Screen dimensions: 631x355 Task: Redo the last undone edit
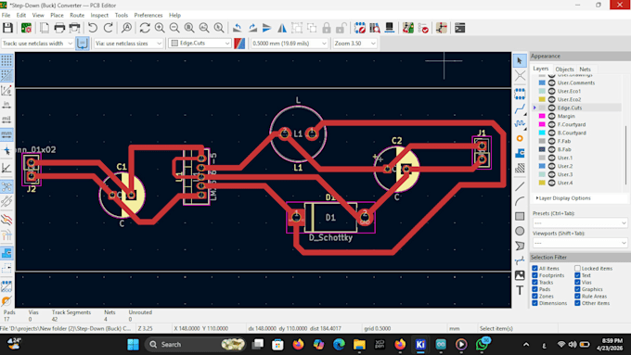[x=108, y=28]
